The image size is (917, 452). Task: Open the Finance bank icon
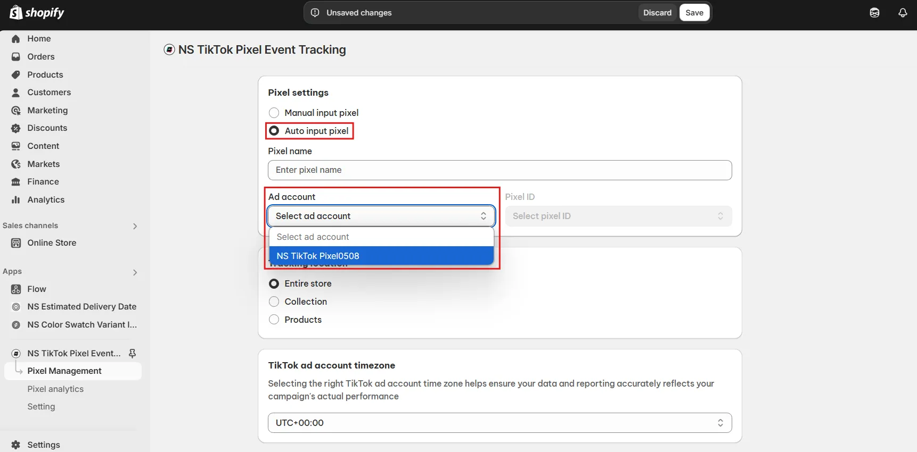click(16, 182)
